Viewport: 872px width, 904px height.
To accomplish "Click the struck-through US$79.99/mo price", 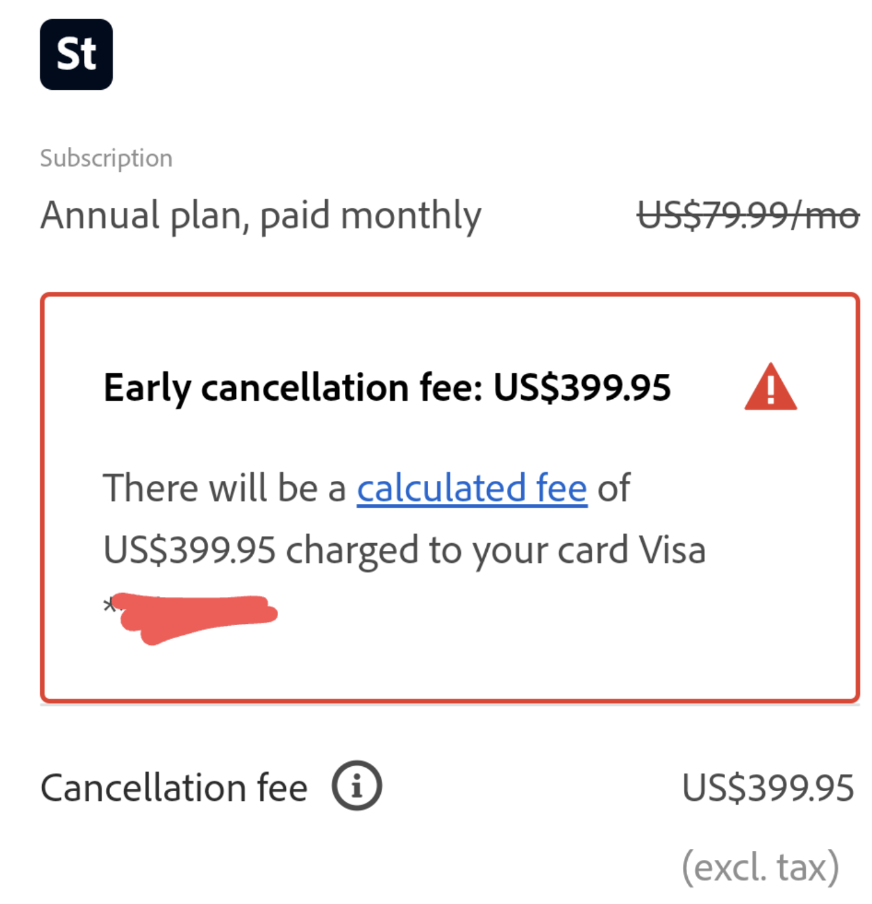I will (x=747, y=216).
